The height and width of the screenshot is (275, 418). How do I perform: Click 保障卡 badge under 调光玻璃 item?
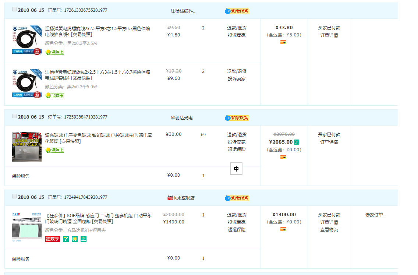click(x=54, y=150)
